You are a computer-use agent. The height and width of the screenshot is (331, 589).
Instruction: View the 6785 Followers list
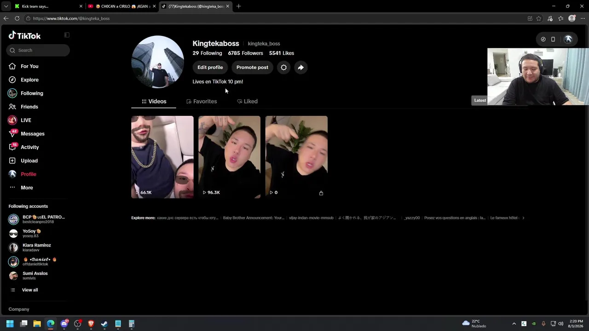[246, 53]
